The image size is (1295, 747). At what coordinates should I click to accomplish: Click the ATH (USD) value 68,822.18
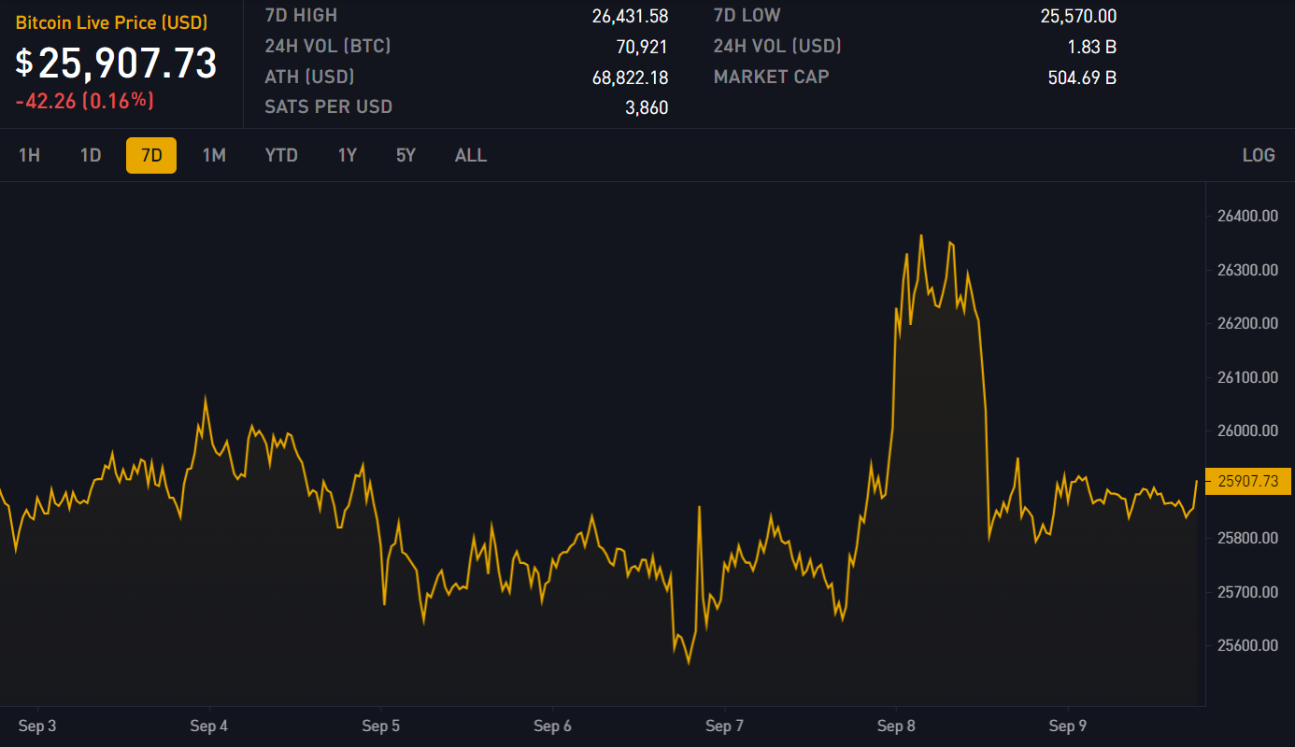coord(630,78)
